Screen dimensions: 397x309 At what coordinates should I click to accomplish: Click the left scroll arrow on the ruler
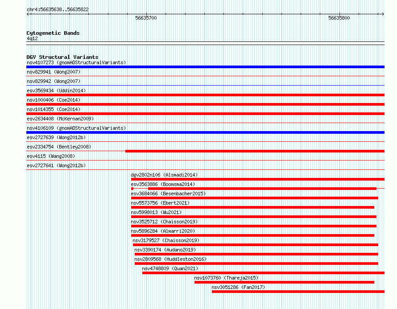click(28, 14)
